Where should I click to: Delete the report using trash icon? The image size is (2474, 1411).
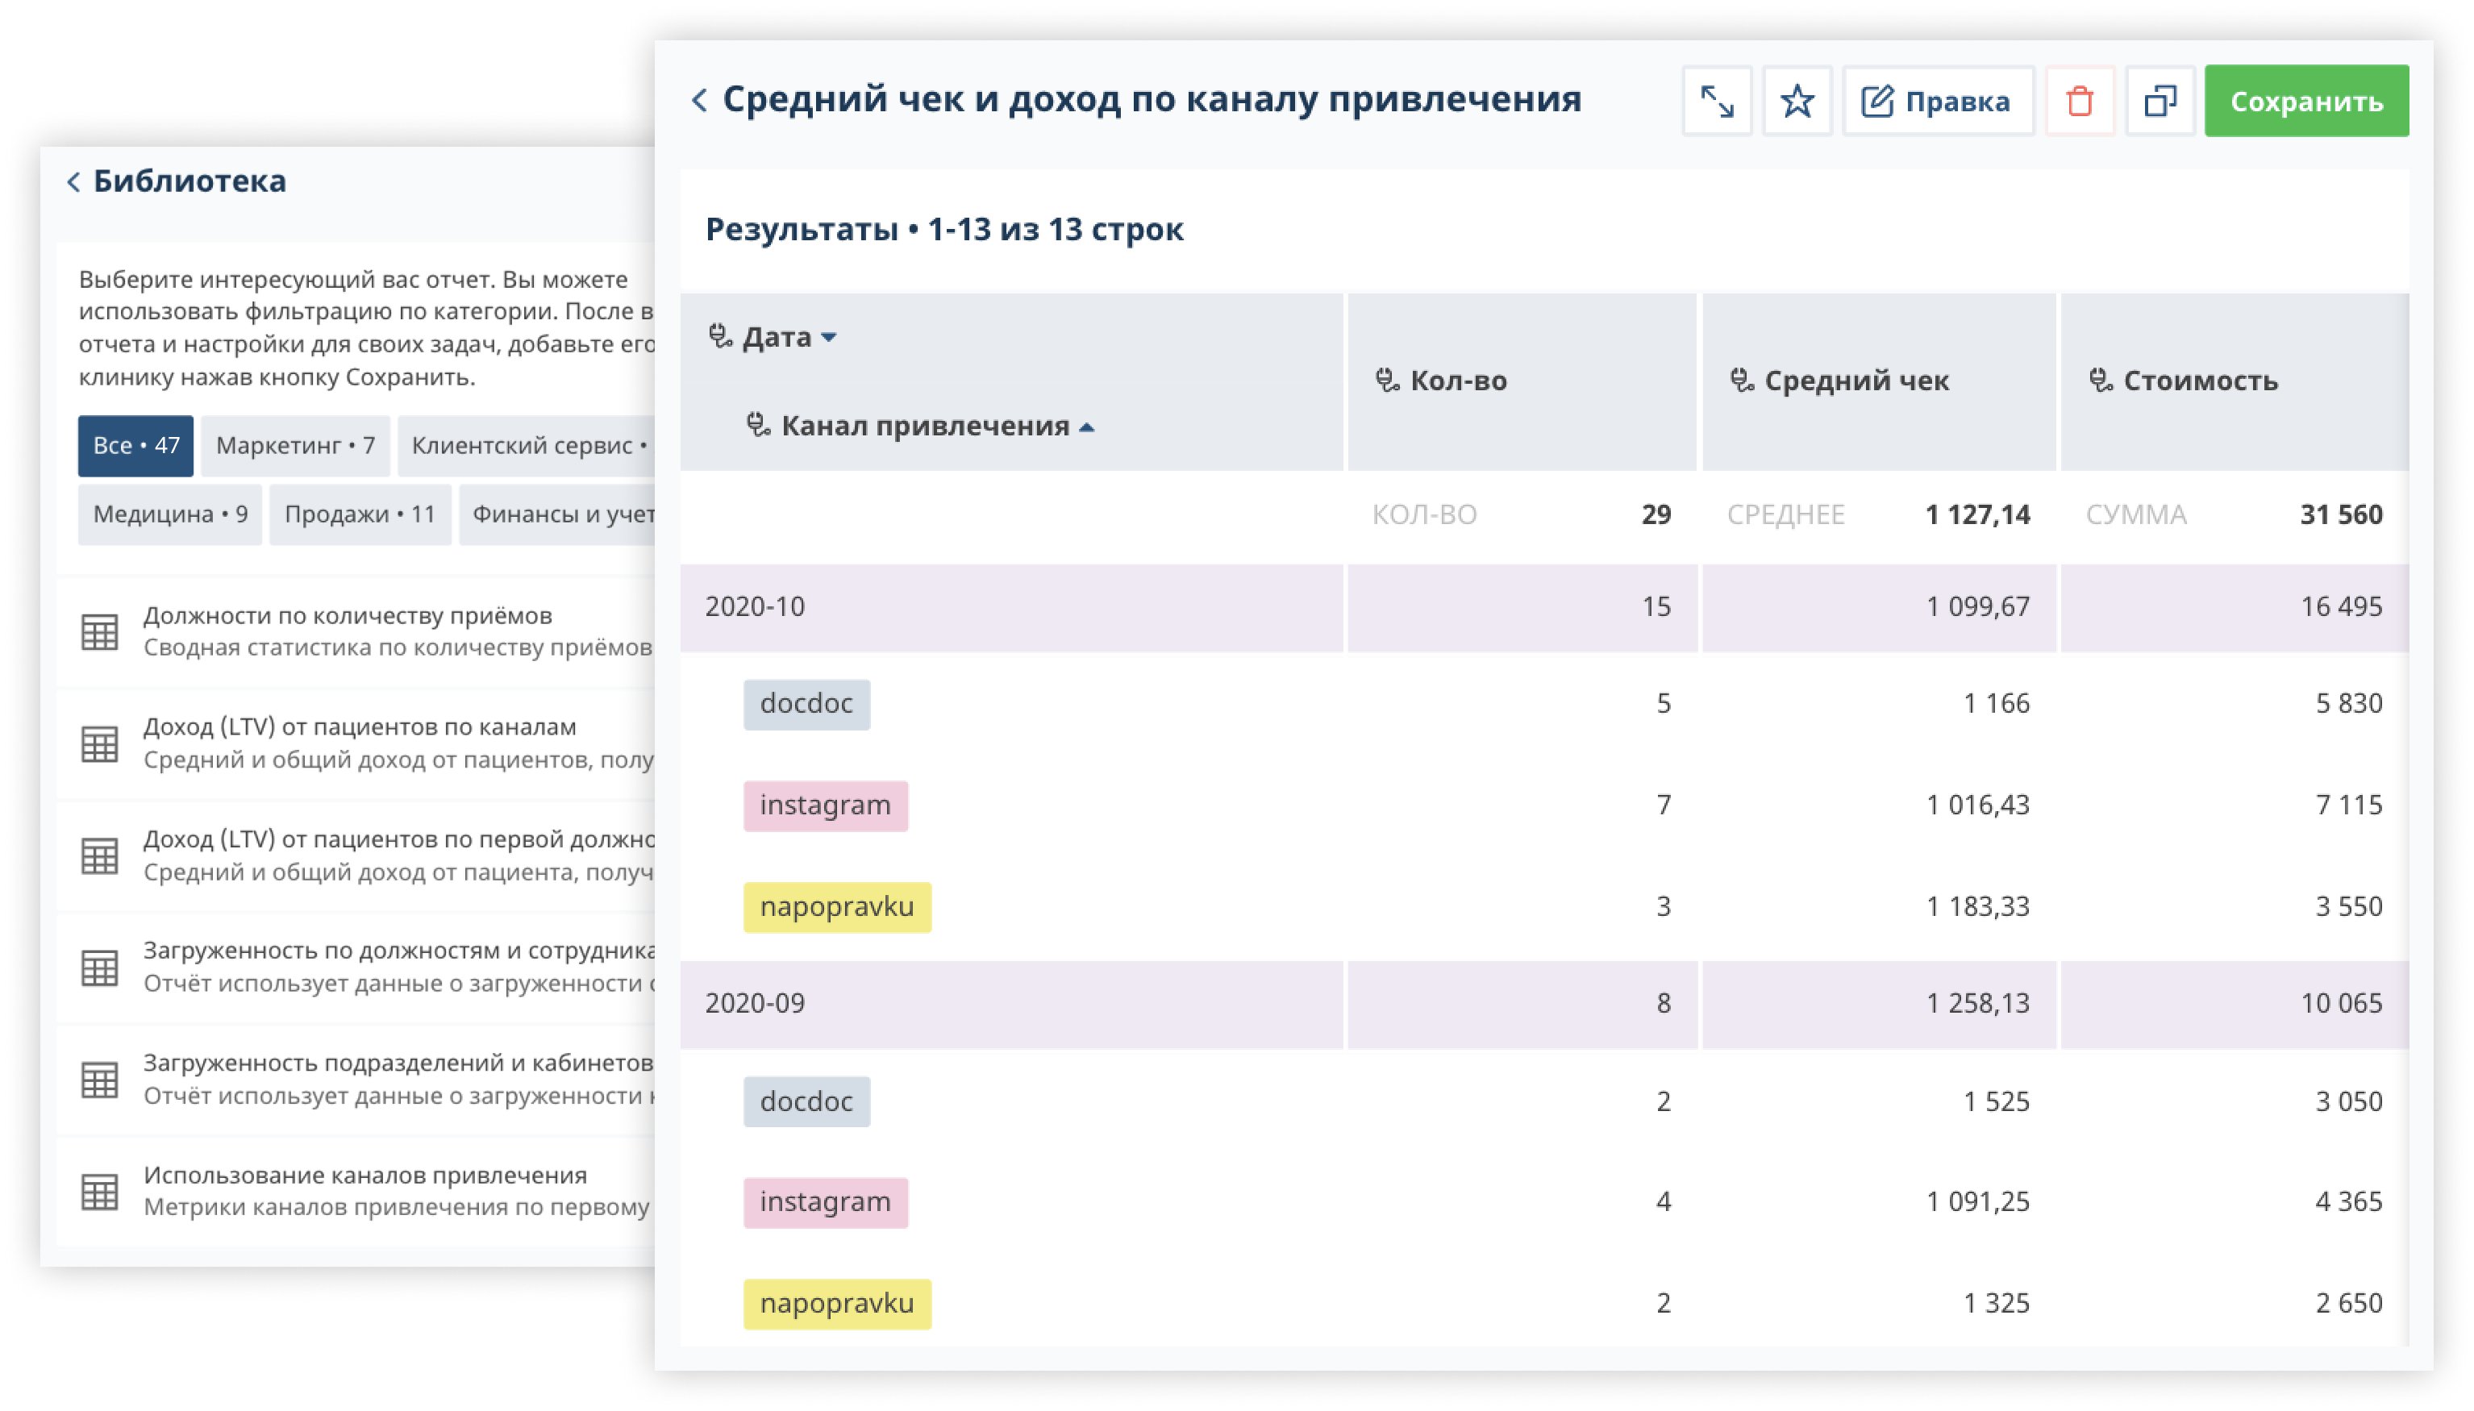[2080, 100]
